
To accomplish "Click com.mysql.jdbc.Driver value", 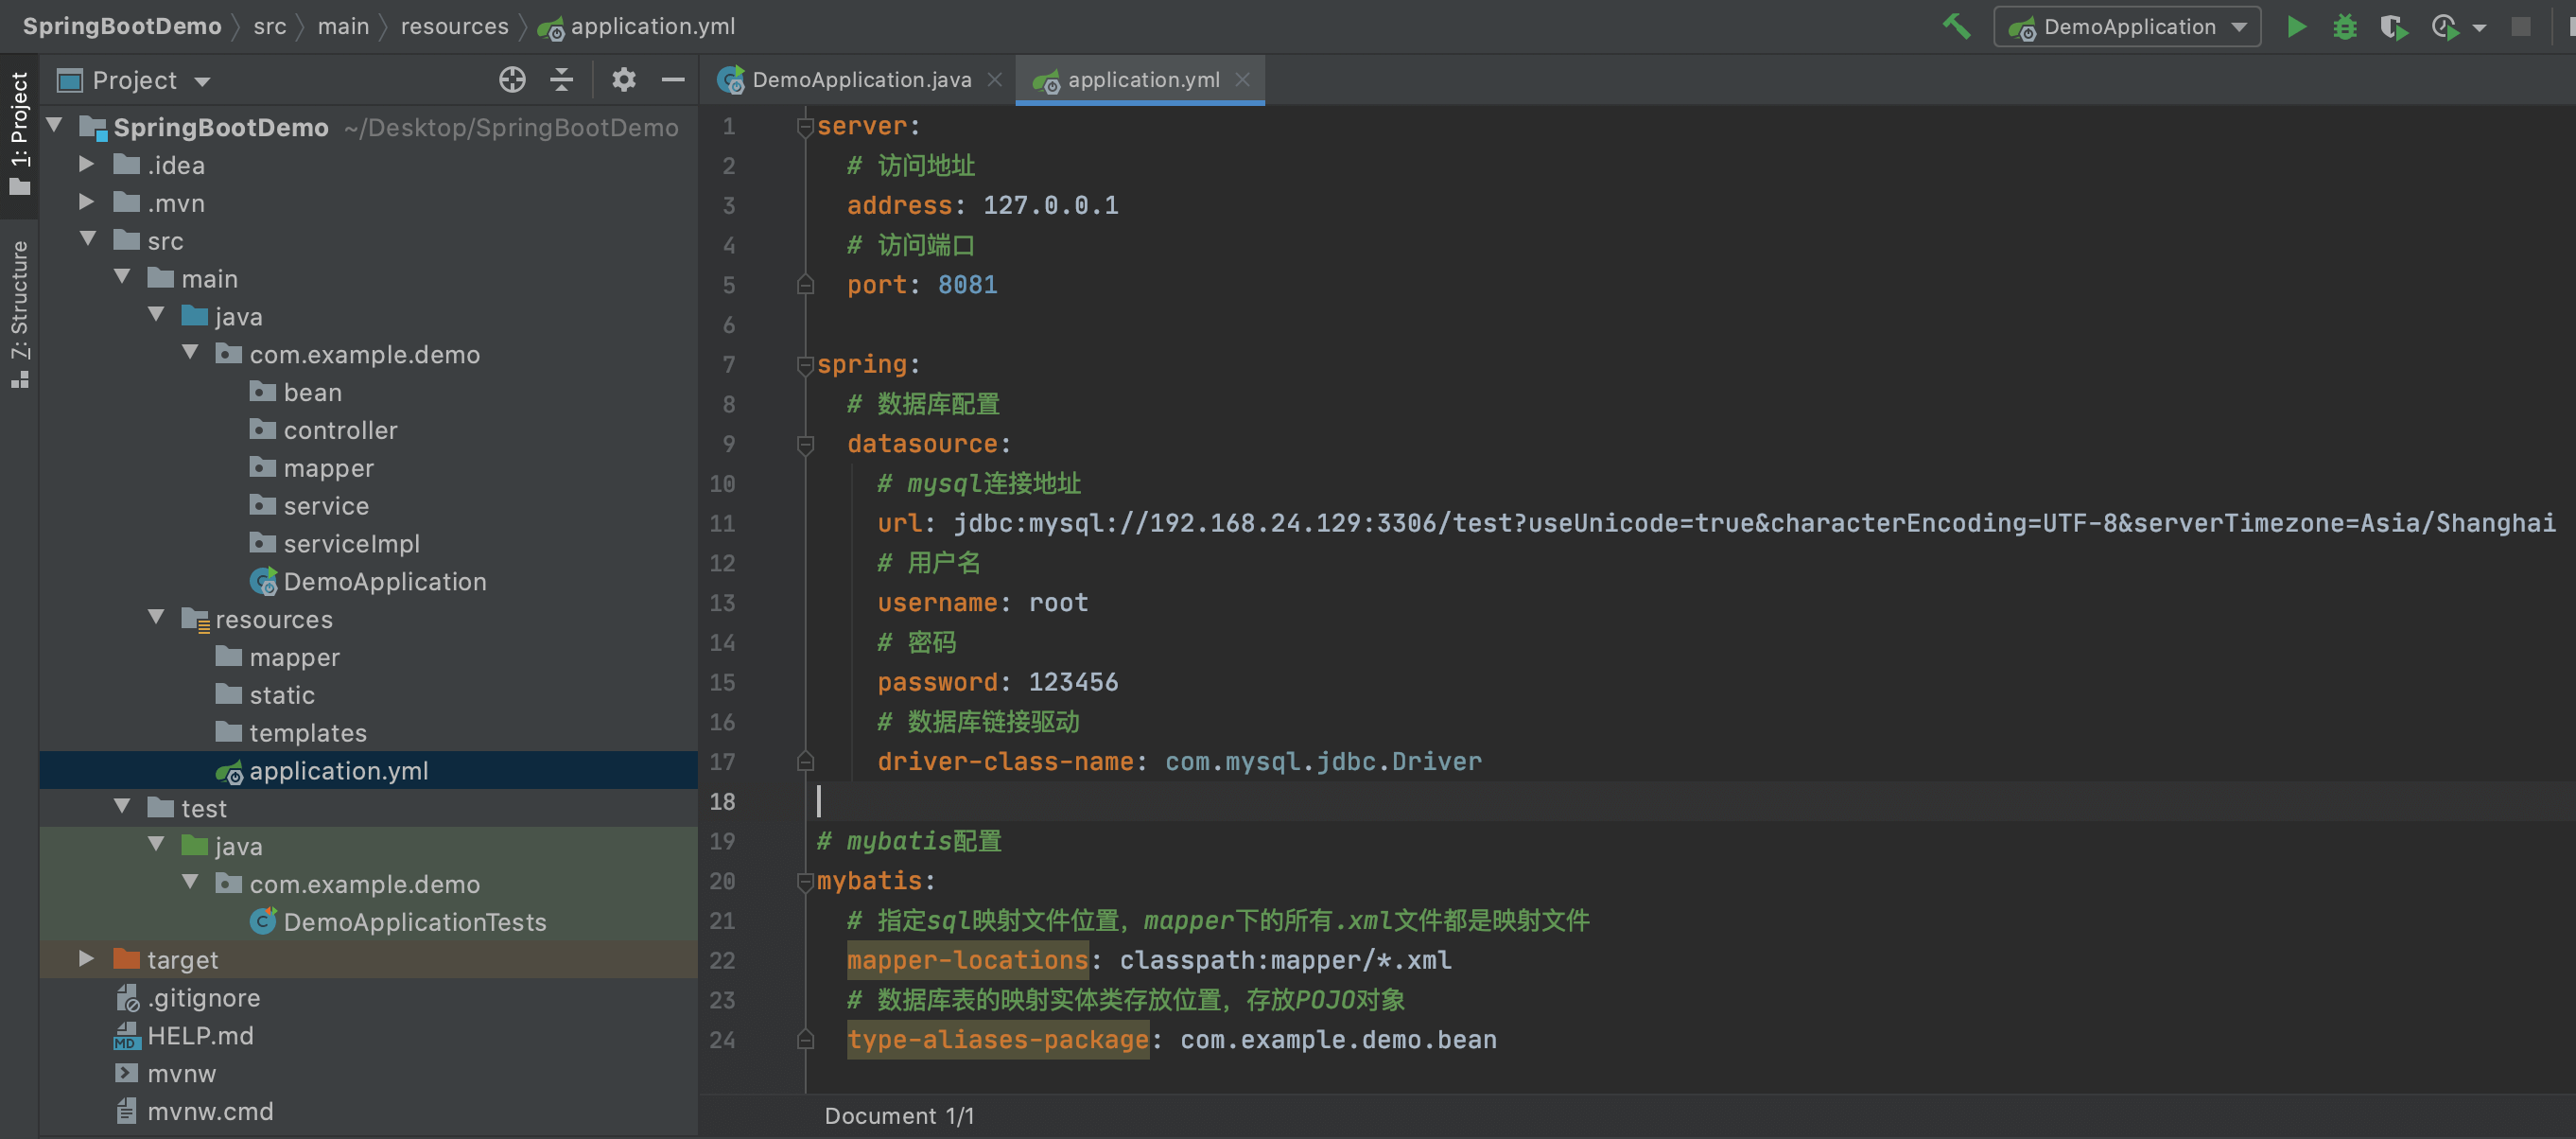I will click(x=1323, y=762).
